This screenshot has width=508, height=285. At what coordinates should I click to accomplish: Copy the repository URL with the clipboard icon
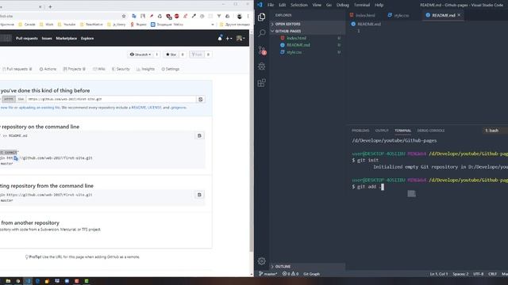(201, 99)
